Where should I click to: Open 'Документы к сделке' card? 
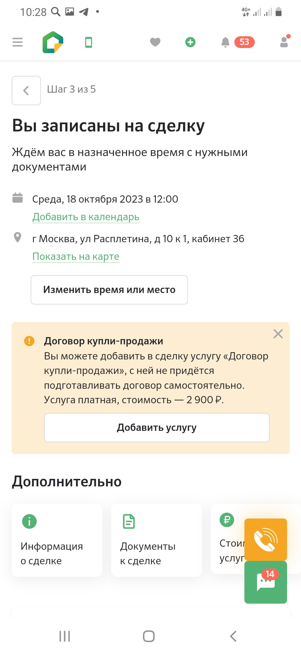pyautogui.click(x=156, y=540)
